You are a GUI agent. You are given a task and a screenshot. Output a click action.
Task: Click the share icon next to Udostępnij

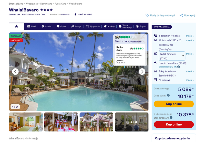pyautogui.click(x=181, y=15)
